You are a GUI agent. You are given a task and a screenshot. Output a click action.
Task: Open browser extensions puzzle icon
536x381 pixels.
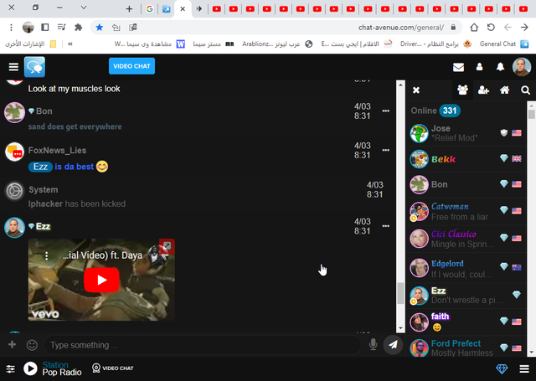[x=78, y=27]
